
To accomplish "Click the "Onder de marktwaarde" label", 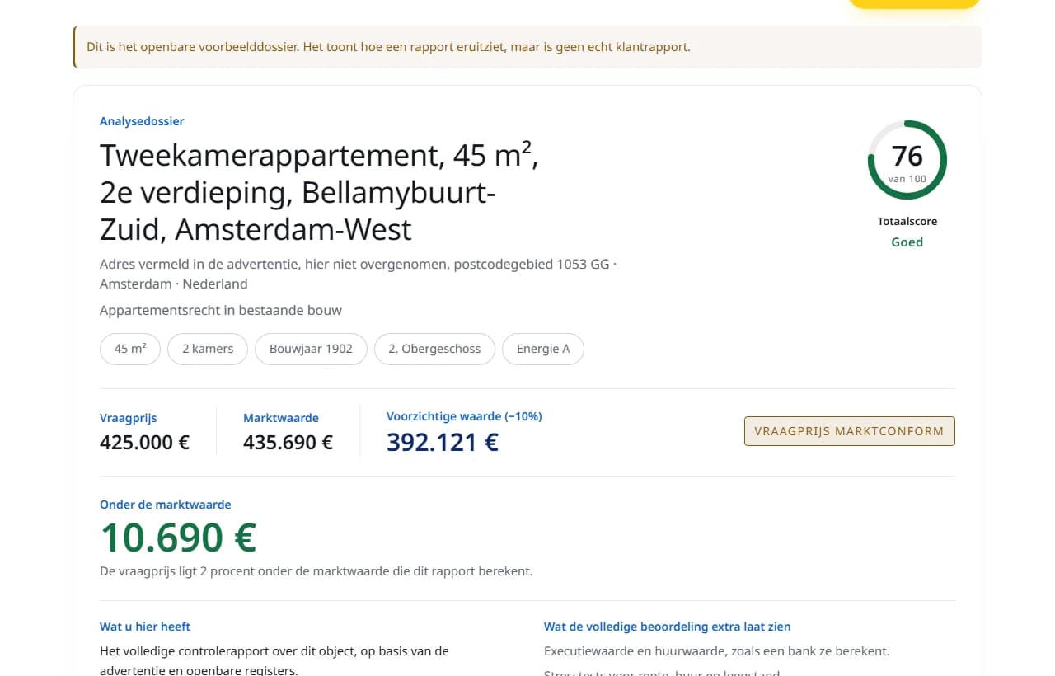I will click(x=166, y=505).
